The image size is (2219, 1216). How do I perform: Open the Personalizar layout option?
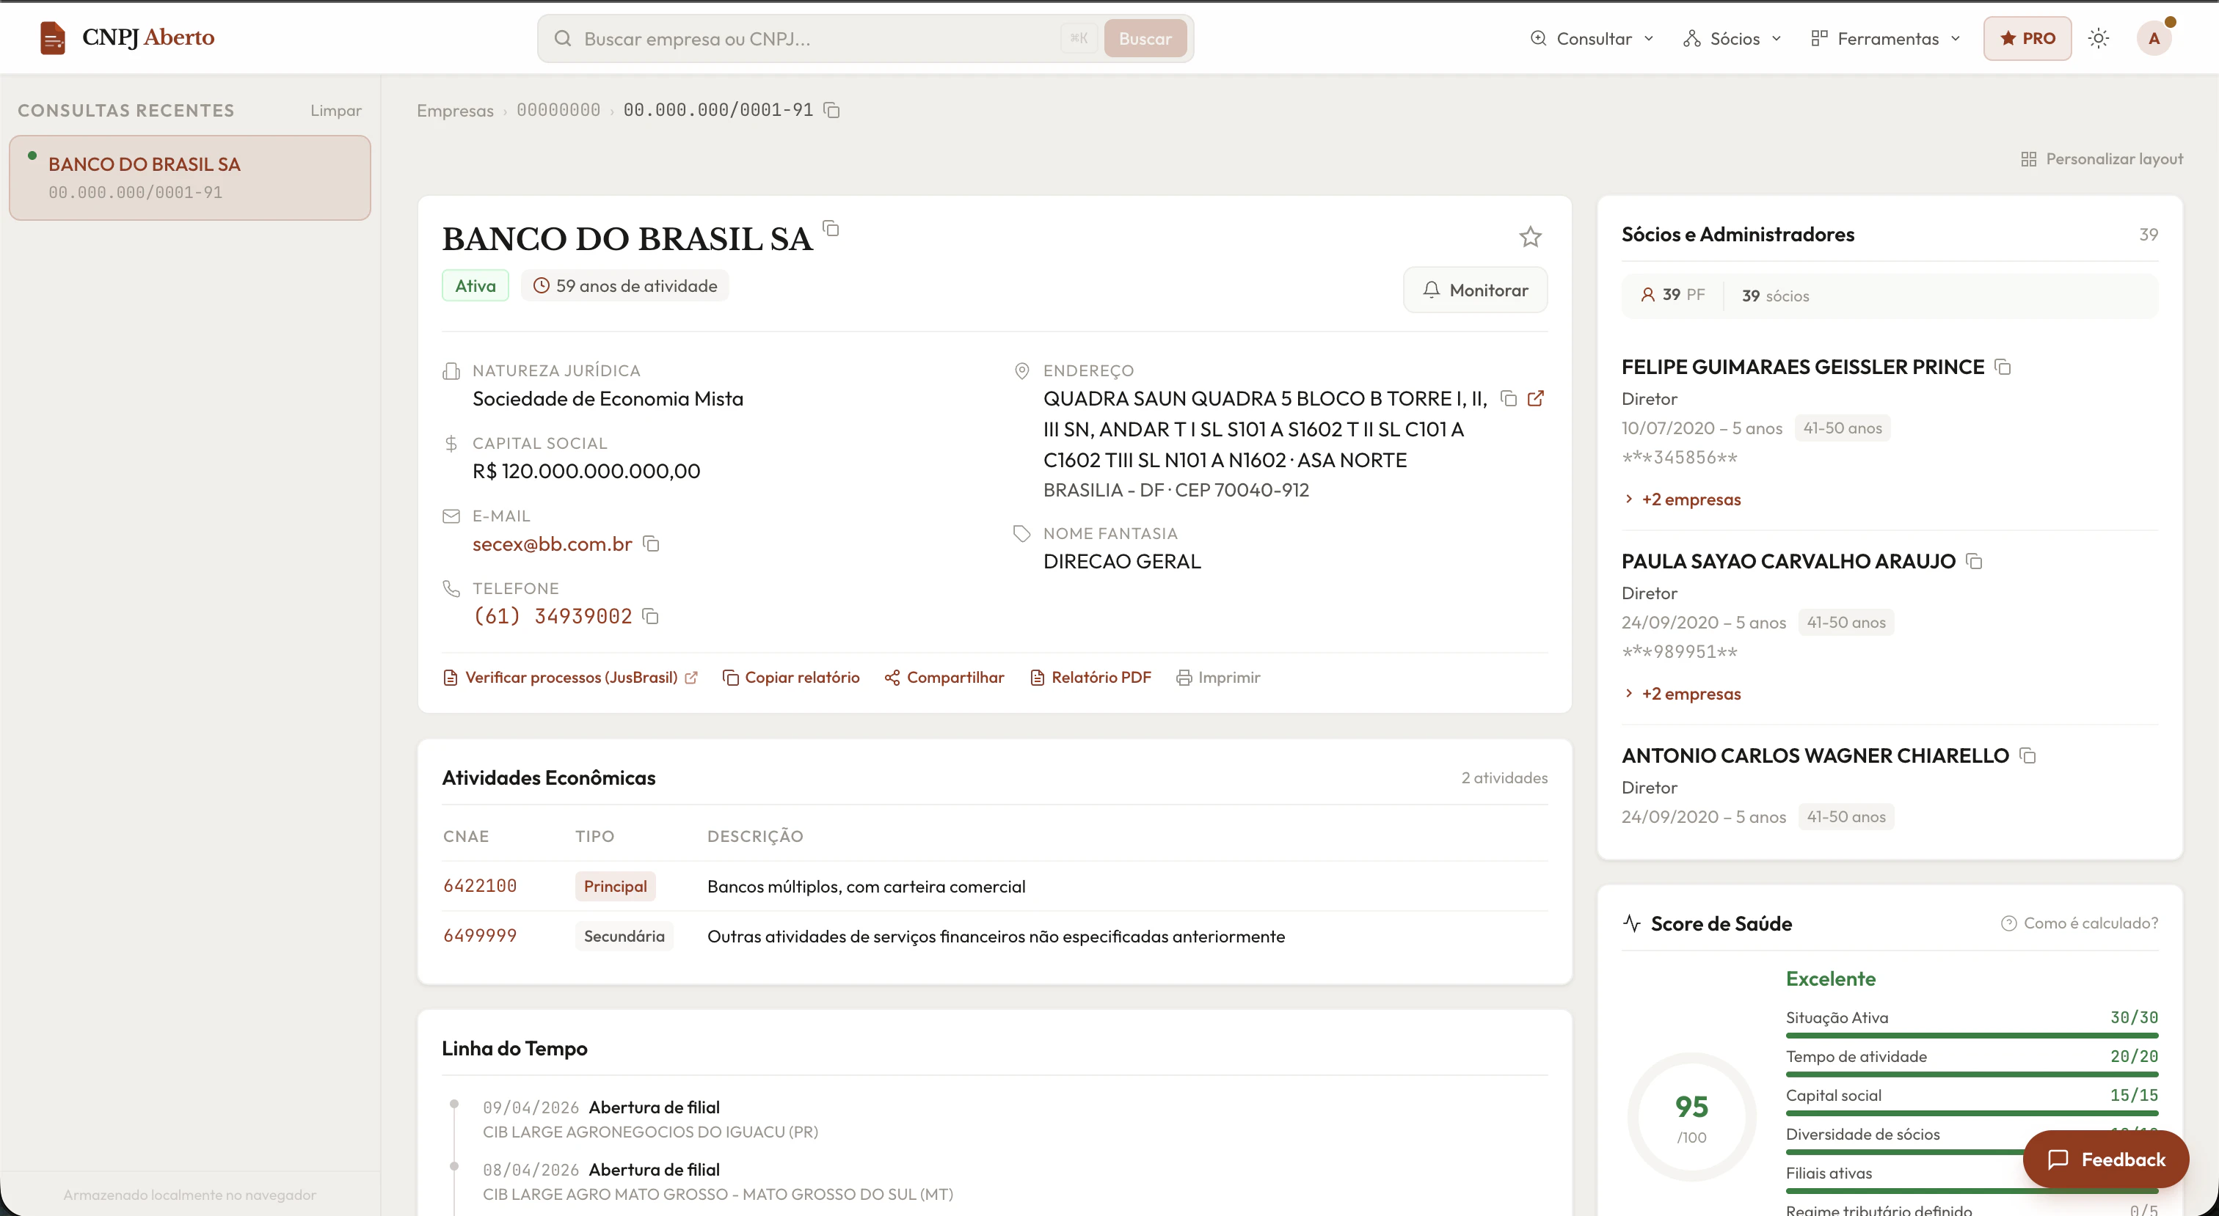[x=2103, y=158]
